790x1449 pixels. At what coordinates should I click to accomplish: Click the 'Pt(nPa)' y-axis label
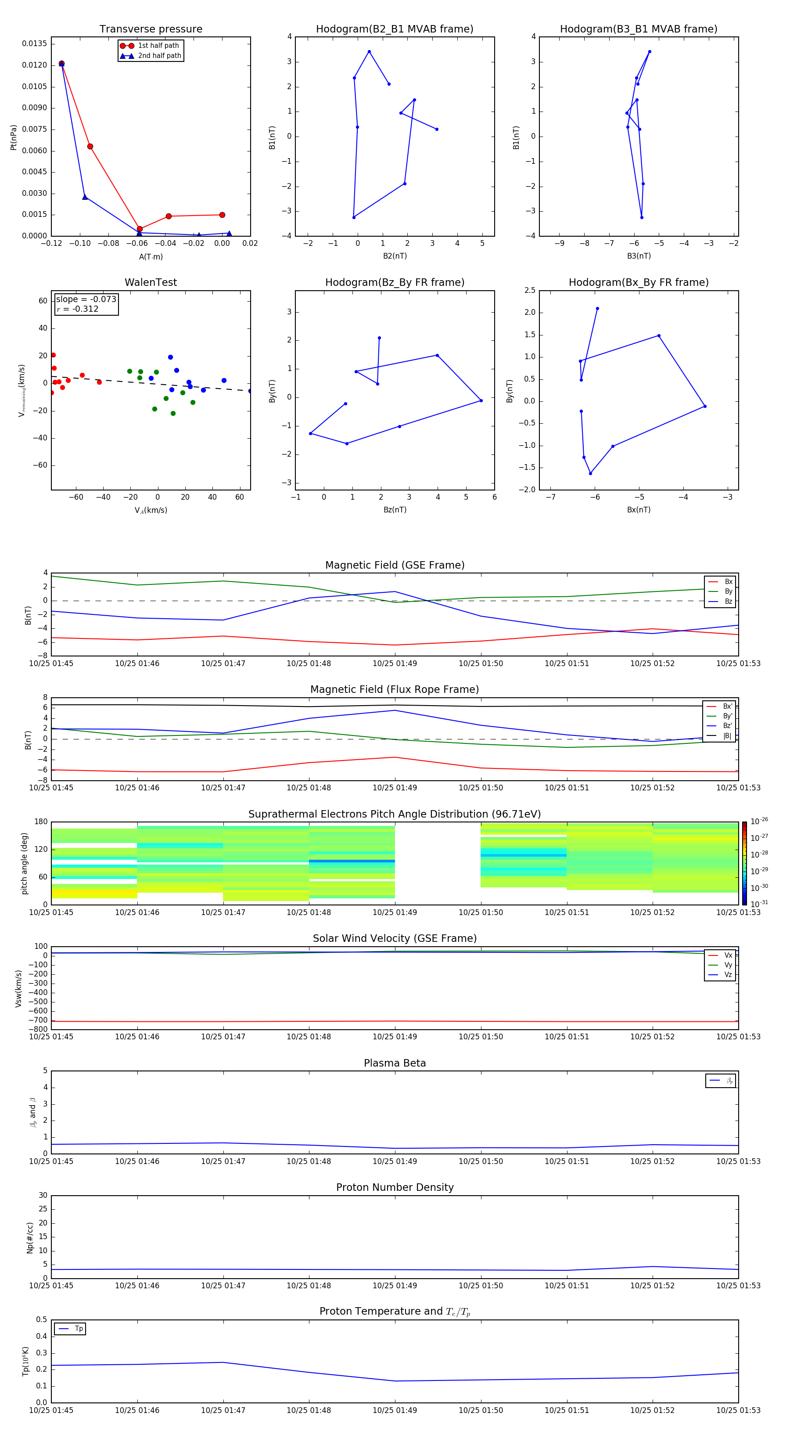[14, 137]
